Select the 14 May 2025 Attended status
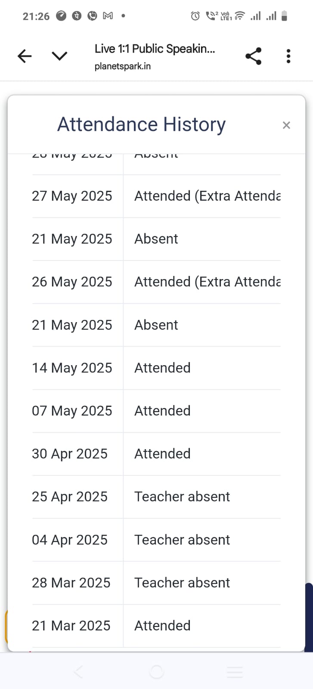The width and height of the screenshot is (313, 689). 162,368
